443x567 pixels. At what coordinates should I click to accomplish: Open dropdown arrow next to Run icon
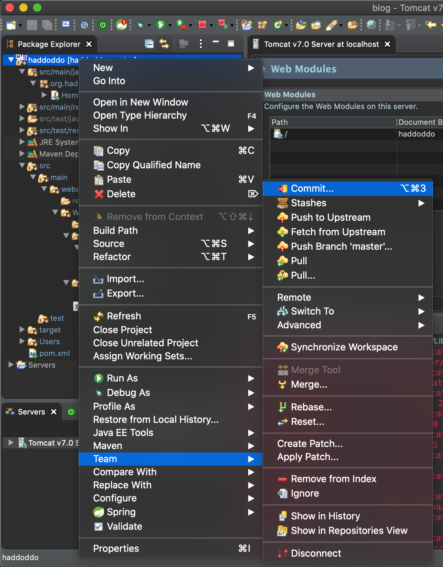pyautogui.click(x=170, y=26)
